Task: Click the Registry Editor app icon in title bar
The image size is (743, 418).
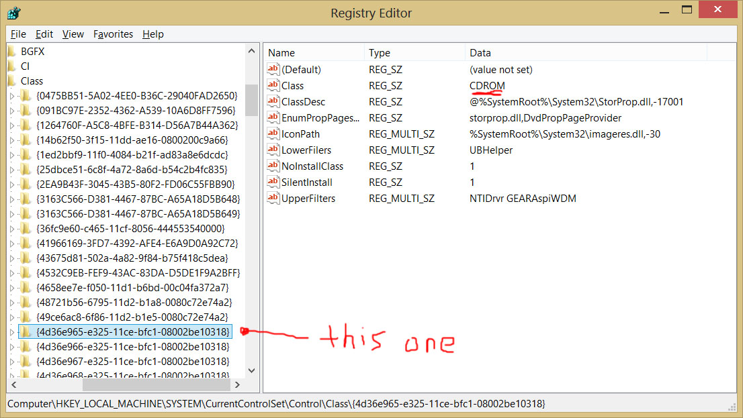Action: (13, 13)
